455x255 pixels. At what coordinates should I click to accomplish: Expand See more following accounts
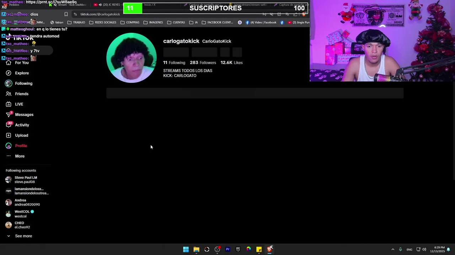[20, 236]
